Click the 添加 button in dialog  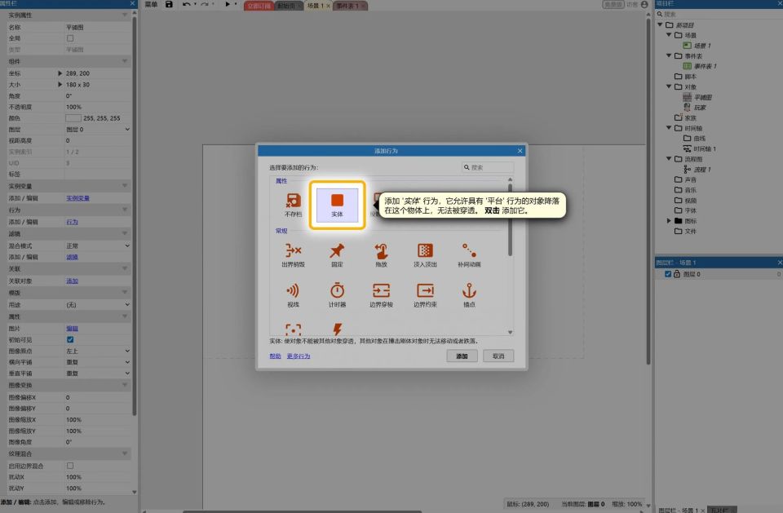click(462, 356)
